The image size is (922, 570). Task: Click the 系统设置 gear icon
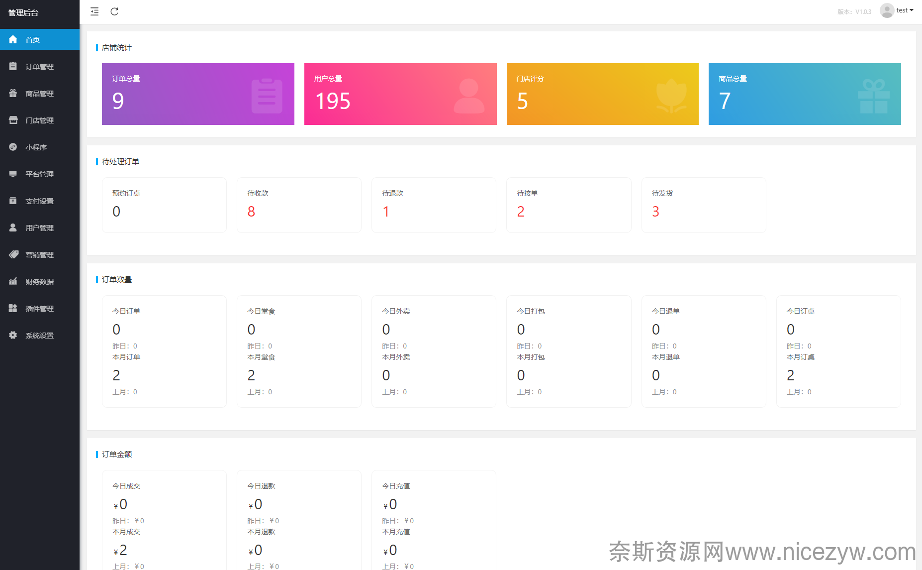tap(13, 335)
